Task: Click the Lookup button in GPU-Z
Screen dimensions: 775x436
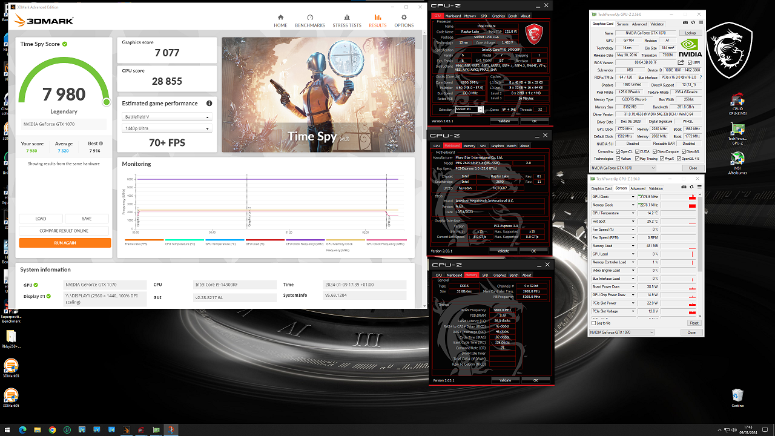Action: coord(690,33)
